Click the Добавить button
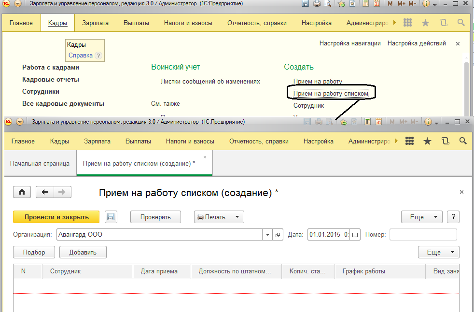Screen dimensions: 474x312 (x=83, y=252)
